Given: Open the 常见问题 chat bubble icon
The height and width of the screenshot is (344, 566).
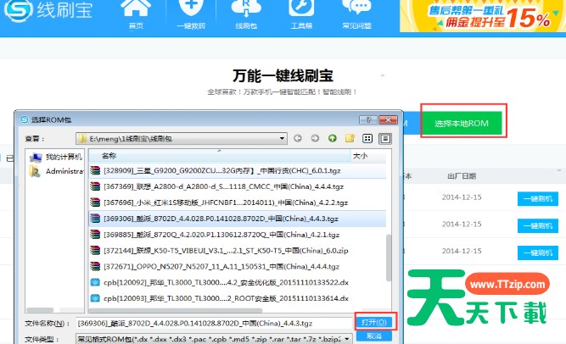Looking at the screenshot, I should [x=356, y=8].
